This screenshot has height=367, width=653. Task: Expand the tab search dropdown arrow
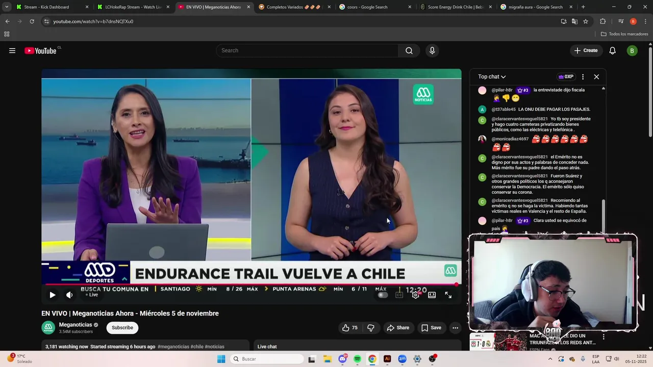(7, 7)
